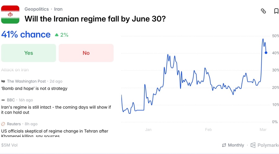Click the 41% chance figure

(x=26, y=35)
